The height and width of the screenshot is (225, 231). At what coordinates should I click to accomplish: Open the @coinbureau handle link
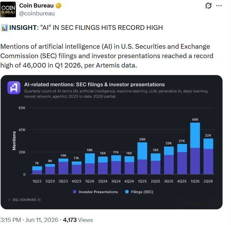(x=37, y=14)
